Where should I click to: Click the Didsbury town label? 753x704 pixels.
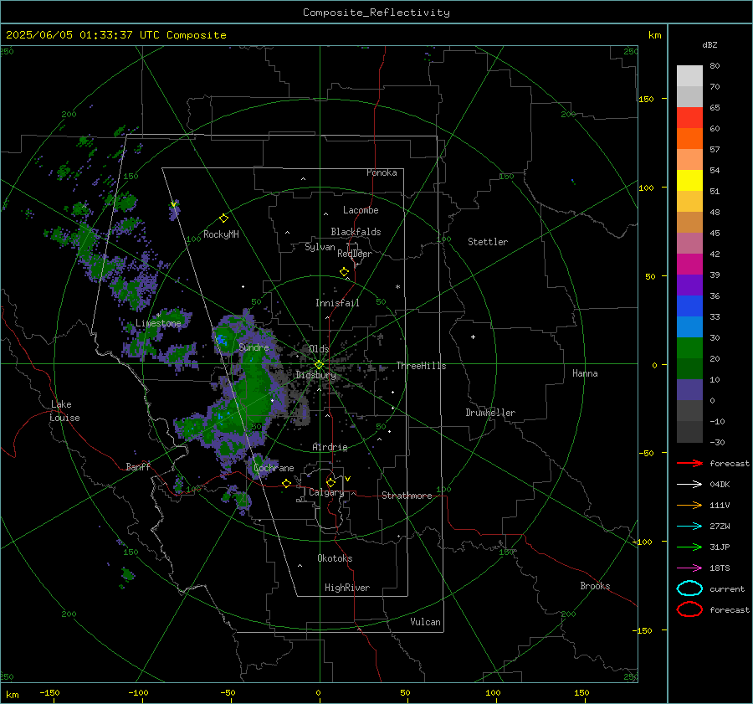pyautogui.click(x=315, y=375)
